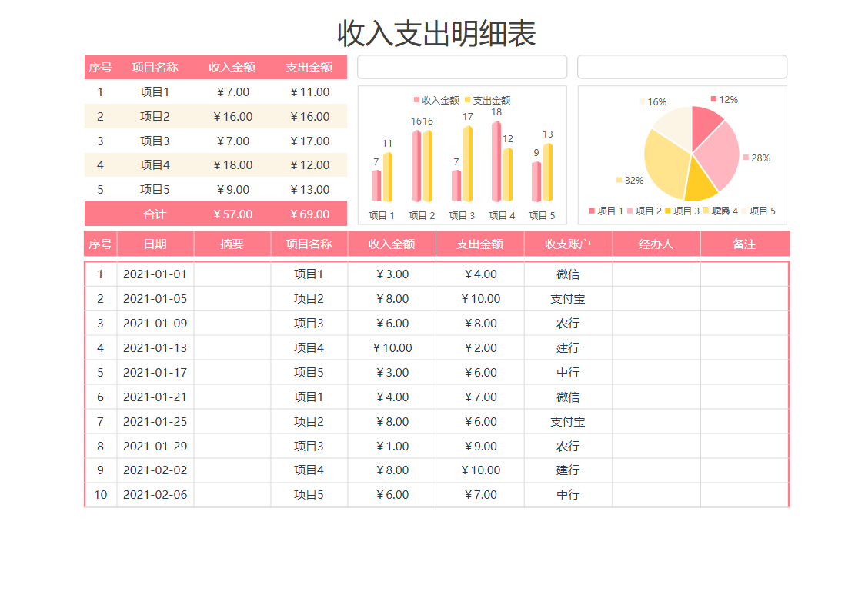Select 中行 account in 2021-01-17 row

click(x=568, y=373)
